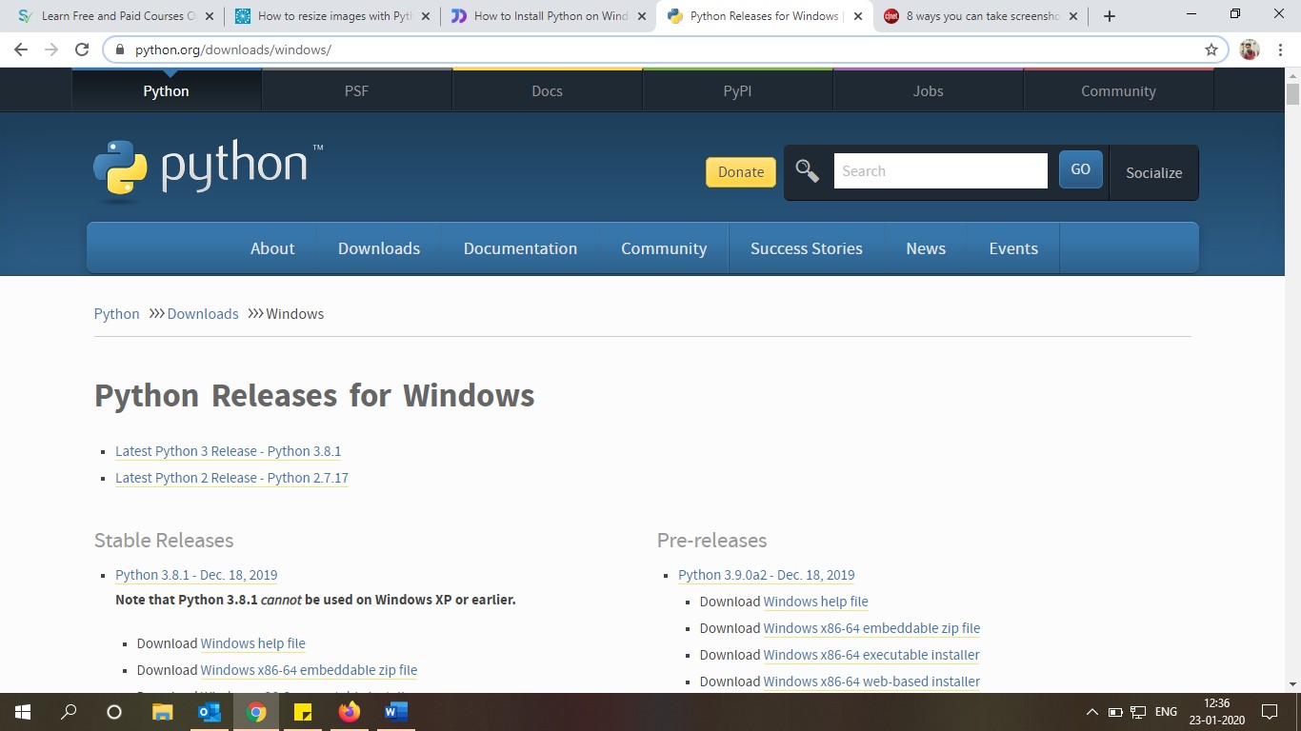Open the Documentation navigation menu

[x=520, y=248]
